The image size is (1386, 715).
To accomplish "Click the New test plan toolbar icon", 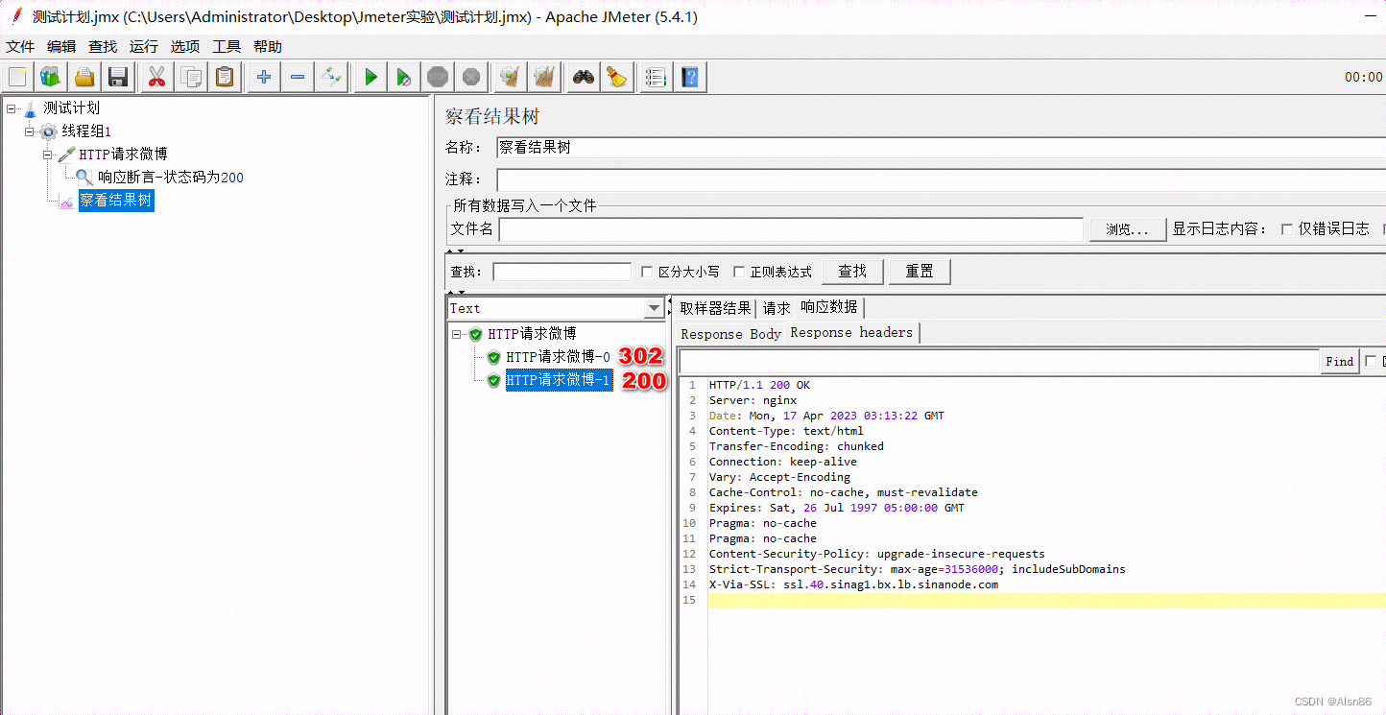I will tap(17, 78).
